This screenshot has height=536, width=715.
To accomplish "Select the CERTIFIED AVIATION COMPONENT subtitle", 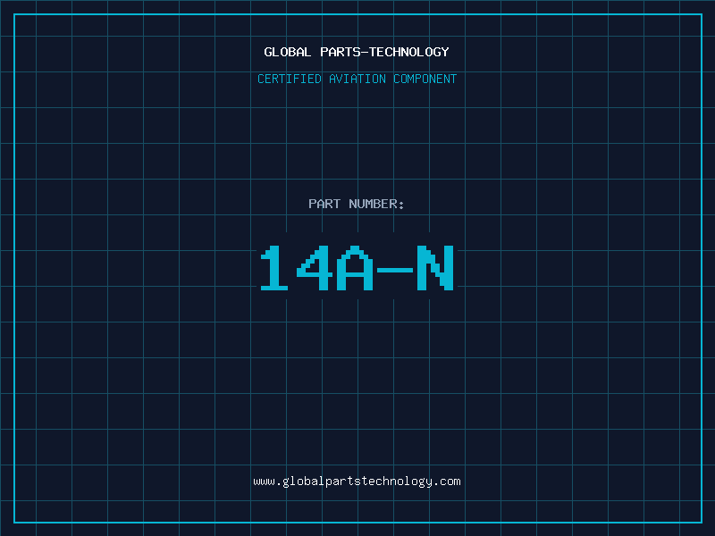I will pos(357,79).
